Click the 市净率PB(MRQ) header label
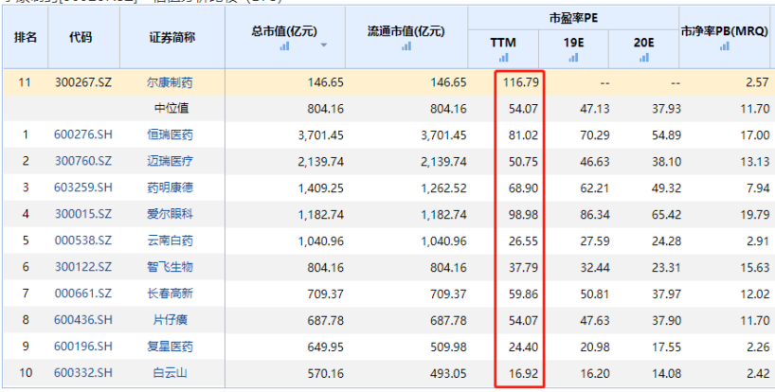Image resolution: width=775 pixels, height=392 pixels. tap(725, 31)
